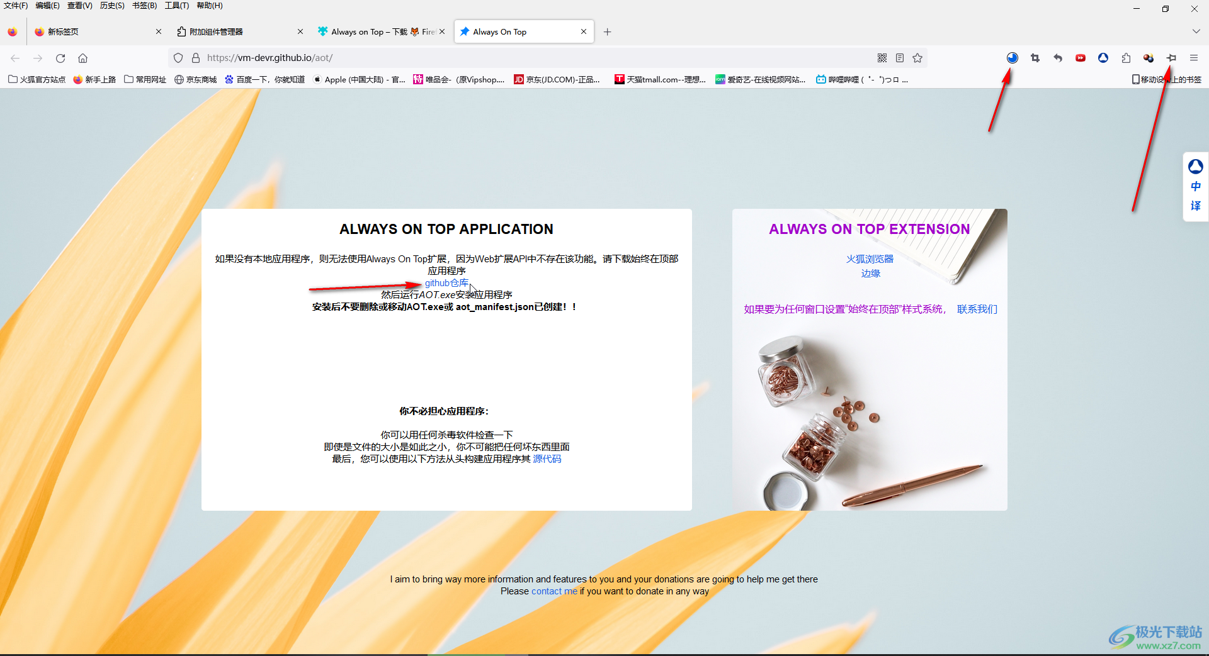Click the 联系我们 contact link
This screenshot has height=656, width=1209.
977,309
